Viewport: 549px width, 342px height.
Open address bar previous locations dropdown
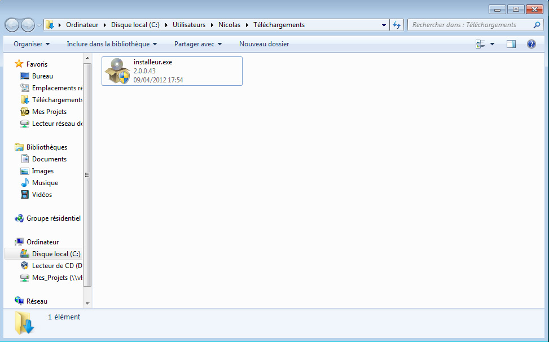[x=384, y=25]
